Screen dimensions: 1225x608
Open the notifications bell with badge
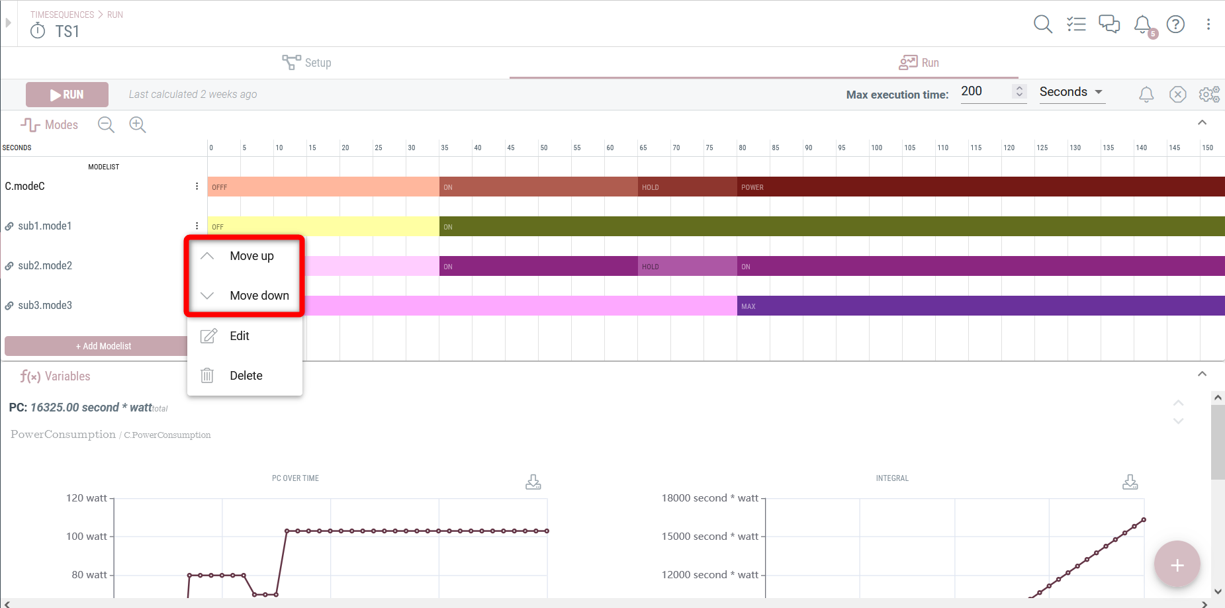[1144, 26]
